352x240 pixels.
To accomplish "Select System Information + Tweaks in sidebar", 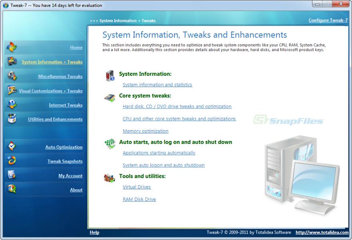I will pyautogui.click(x=52, y=62).
